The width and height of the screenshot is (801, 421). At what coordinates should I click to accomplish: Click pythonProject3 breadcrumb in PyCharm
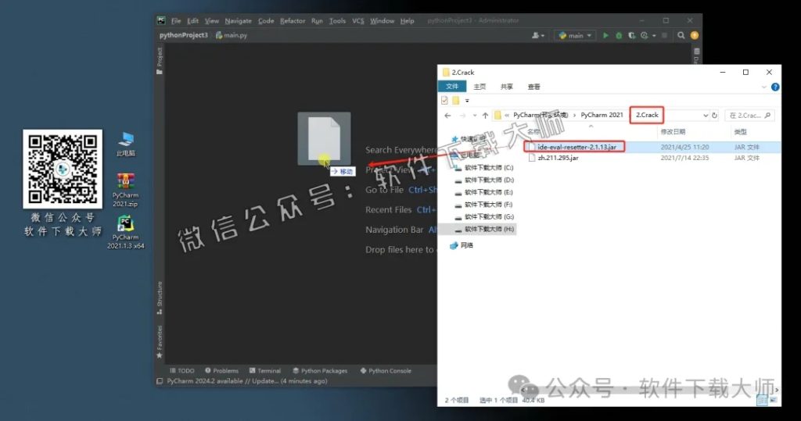click(x=183, y=35)
